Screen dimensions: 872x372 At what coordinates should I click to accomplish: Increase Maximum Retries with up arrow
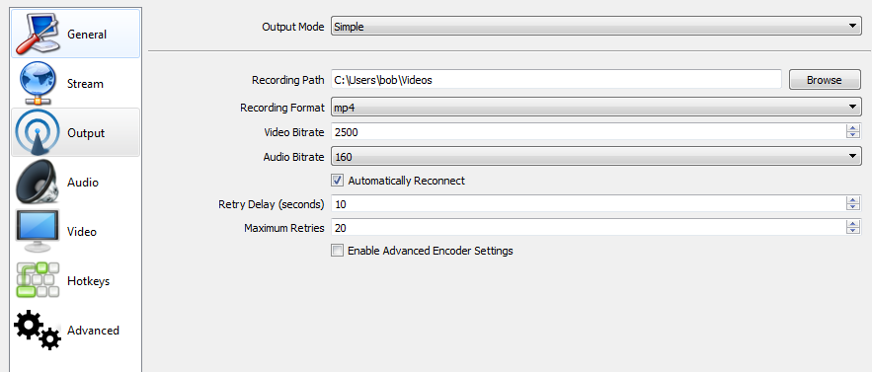[852, 224]
